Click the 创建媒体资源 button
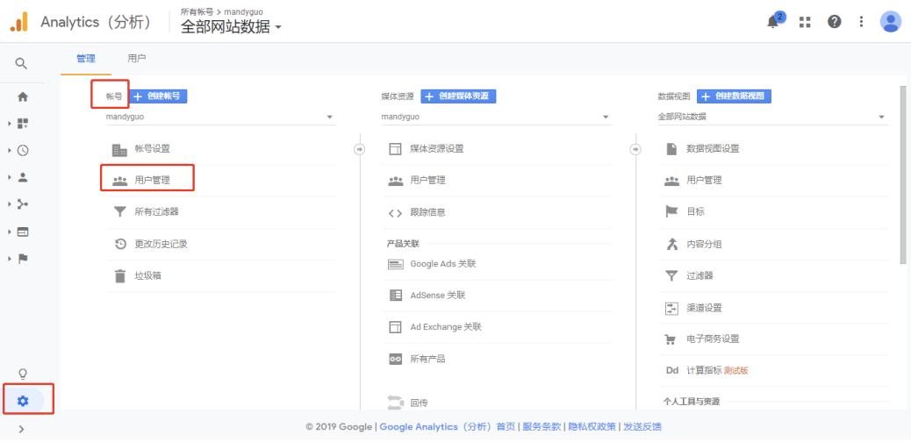This screenshot has height=442, width=911. (x=458, y=96)
